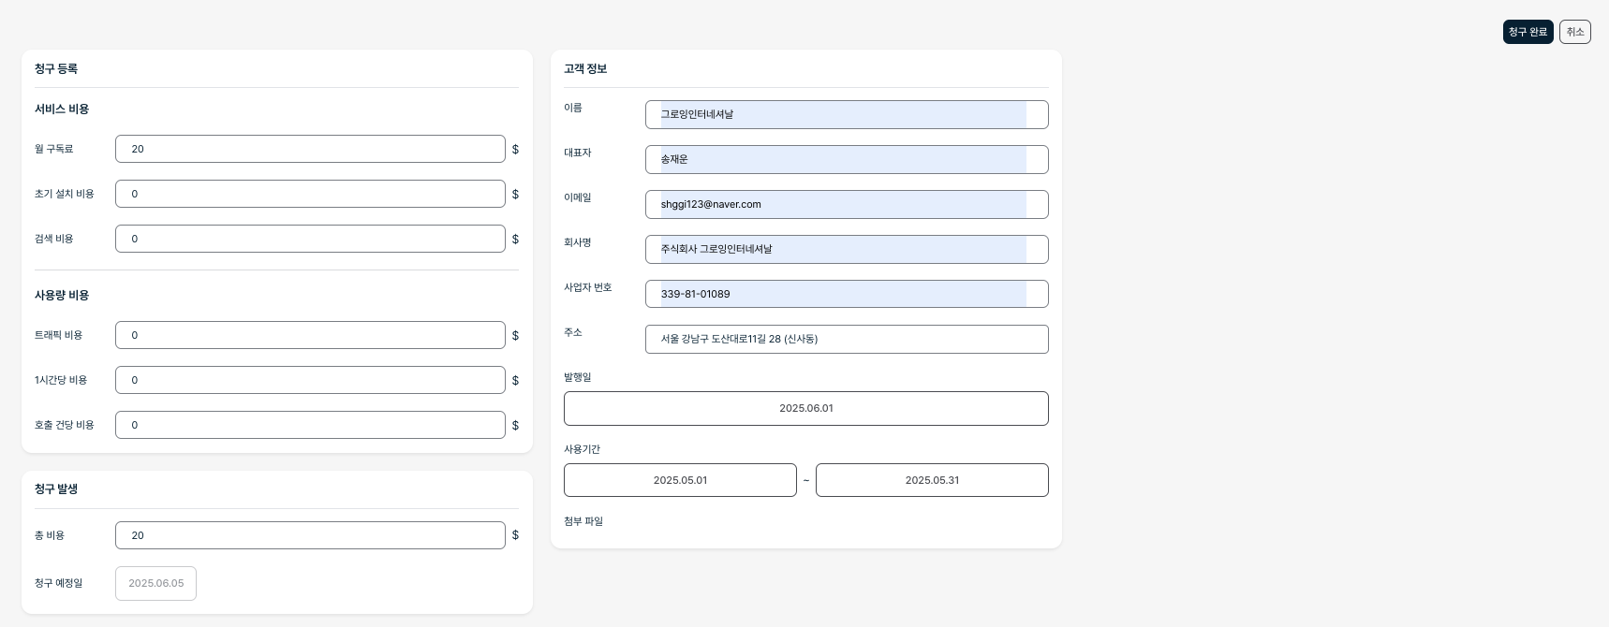This screenshot has width=1609, height=627.
Task: Click the 청구 등록 heading
Action: (x=56, y=69)
